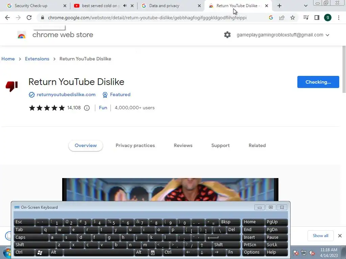Toggle left Ctrl key on On-Screen Keyboard
346x259 pixels.
[24, 252]
